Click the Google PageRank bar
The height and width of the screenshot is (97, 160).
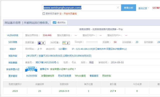point(92,42)
